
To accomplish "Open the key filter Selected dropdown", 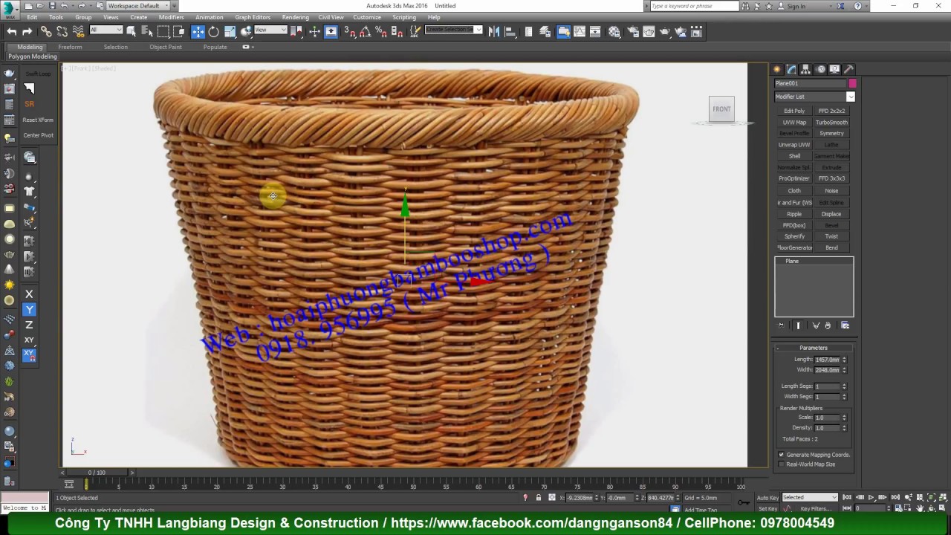I will [x=810, y=498].
